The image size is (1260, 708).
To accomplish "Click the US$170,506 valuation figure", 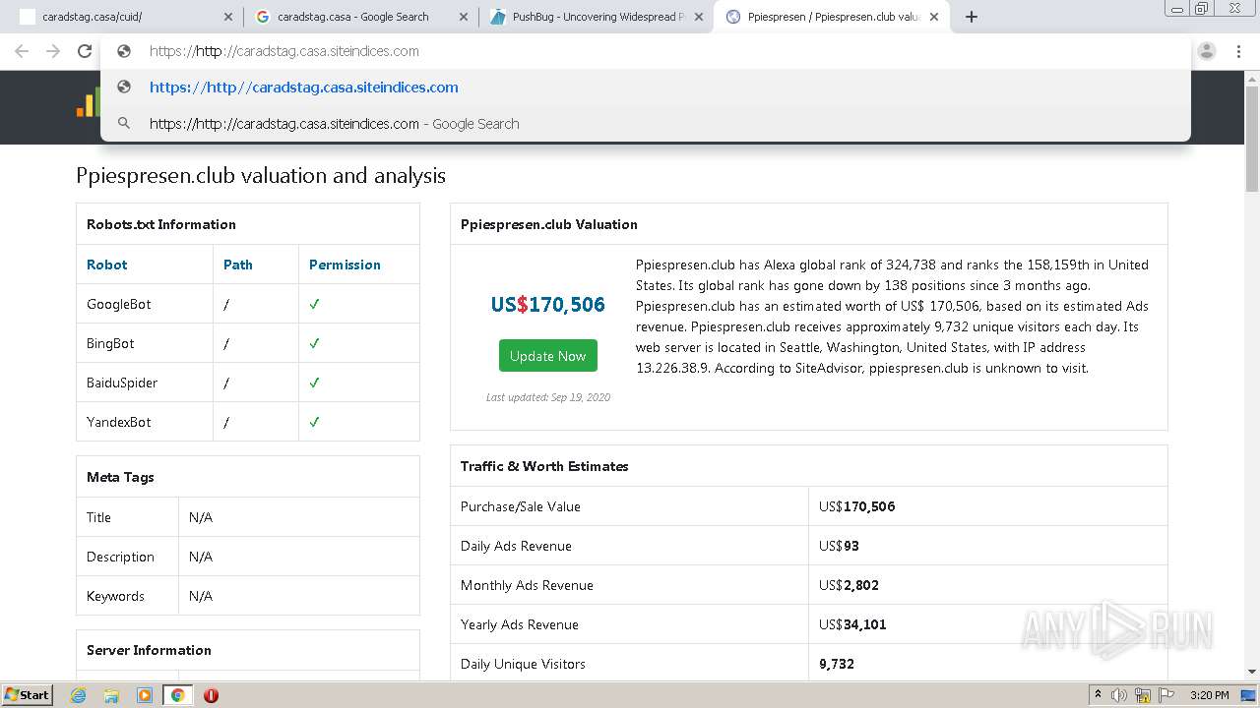I will coord(547,305).
